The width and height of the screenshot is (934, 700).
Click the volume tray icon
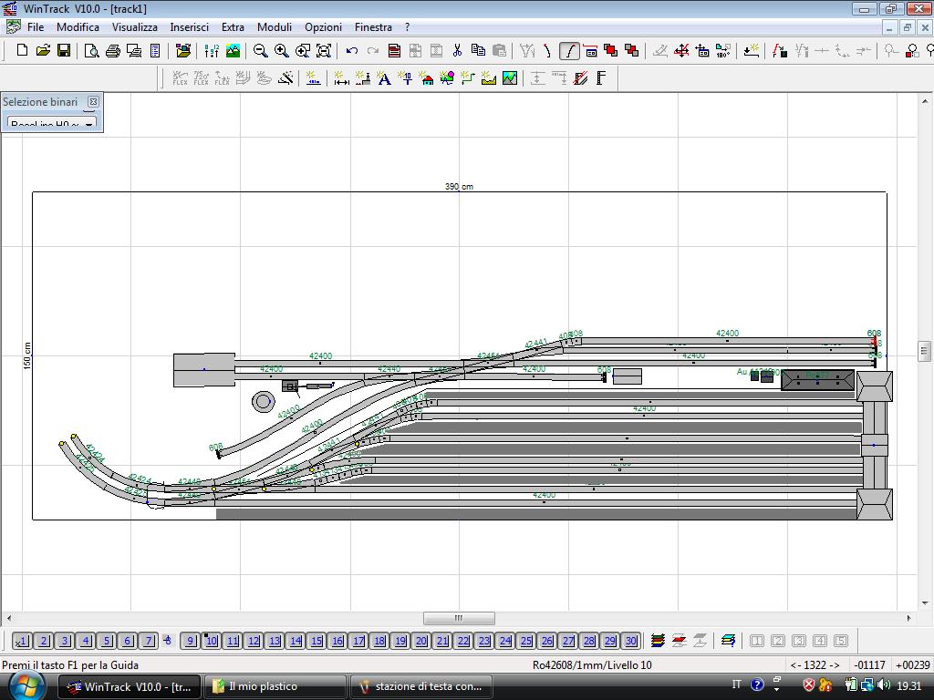[884, 685]
